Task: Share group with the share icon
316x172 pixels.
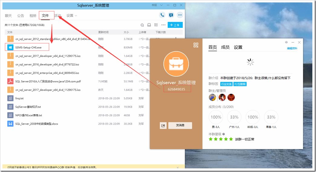Action: click(x=163, y=125)
